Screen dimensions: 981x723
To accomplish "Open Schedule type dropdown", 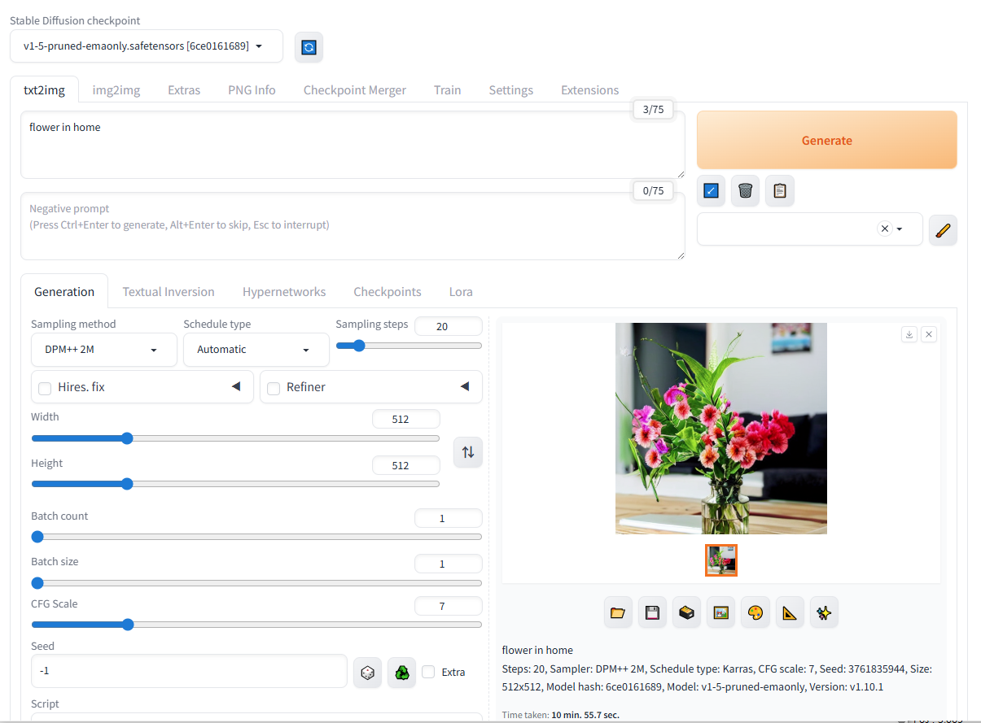I will (x=256, y=350).
